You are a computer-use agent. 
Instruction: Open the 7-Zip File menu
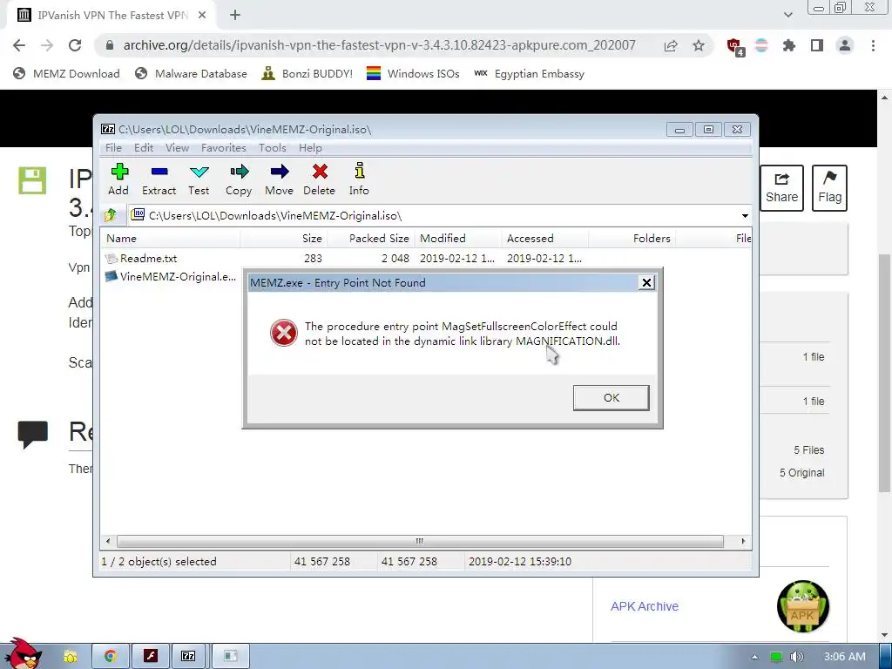pos(113,148)
